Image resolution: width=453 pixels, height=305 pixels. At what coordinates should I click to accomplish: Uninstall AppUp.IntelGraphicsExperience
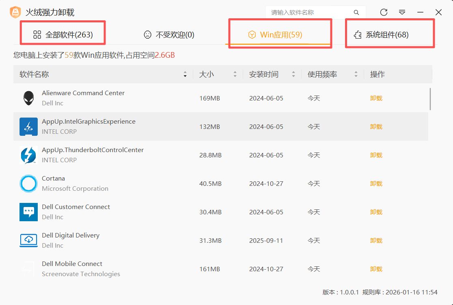click(376, 126)
